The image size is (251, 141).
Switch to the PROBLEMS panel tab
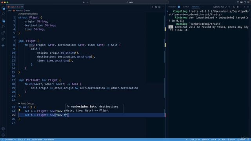tap(172, 7)
